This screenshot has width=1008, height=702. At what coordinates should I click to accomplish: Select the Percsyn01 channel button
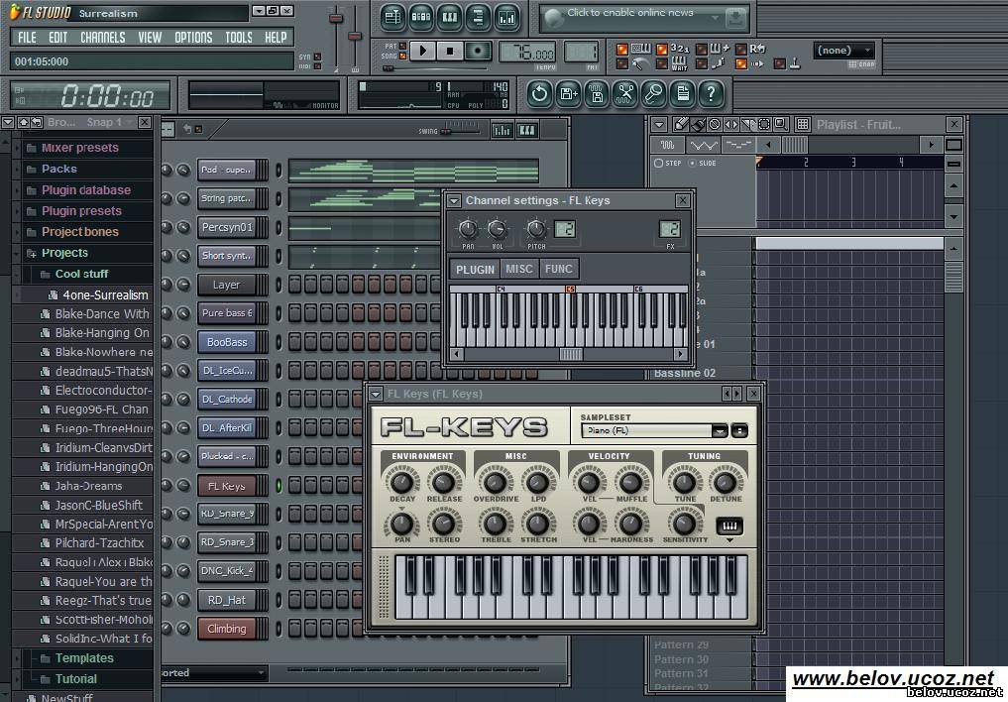point(227,227)
